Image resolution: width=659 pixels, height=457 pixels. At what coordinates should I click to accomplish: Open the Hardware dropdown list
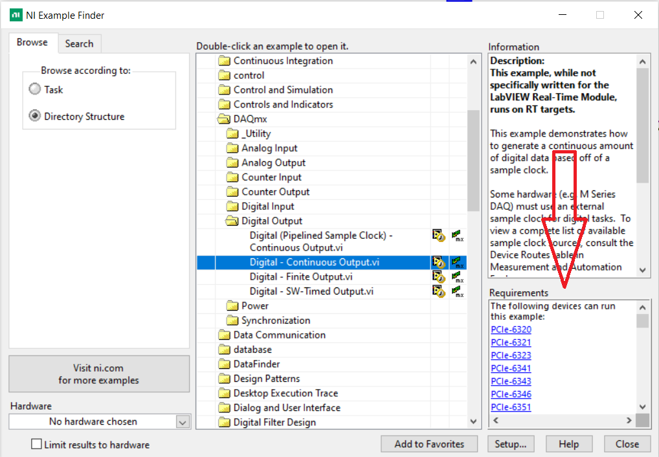(183, 421)
